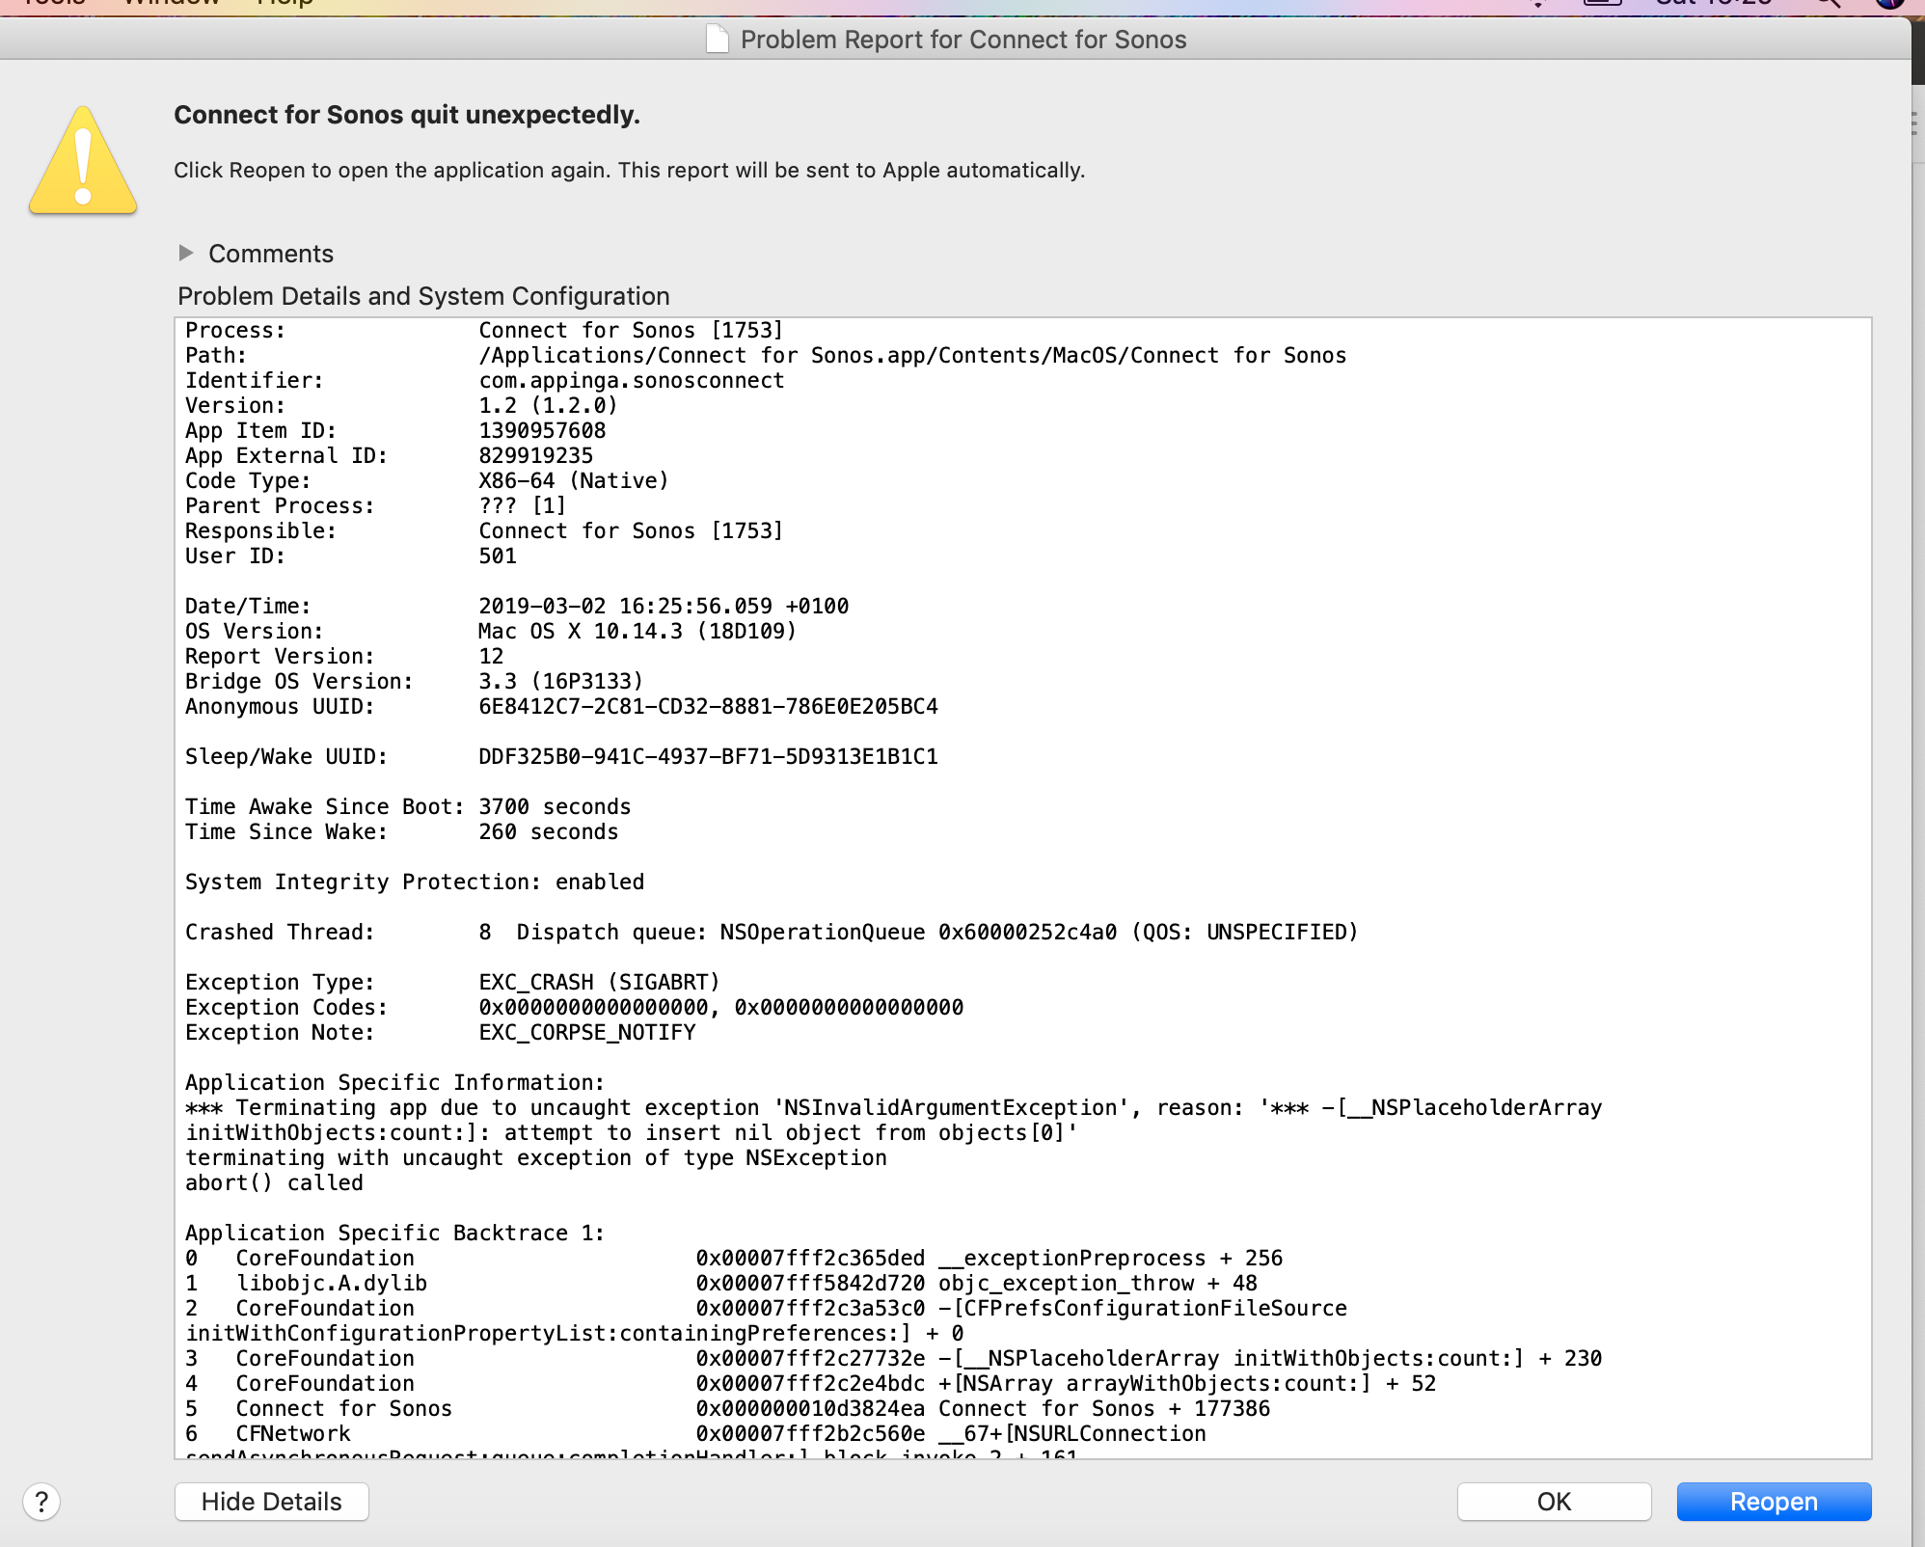
Task: Click 'Problem Details and System Configuration' heading
Action: coord(423,296)
